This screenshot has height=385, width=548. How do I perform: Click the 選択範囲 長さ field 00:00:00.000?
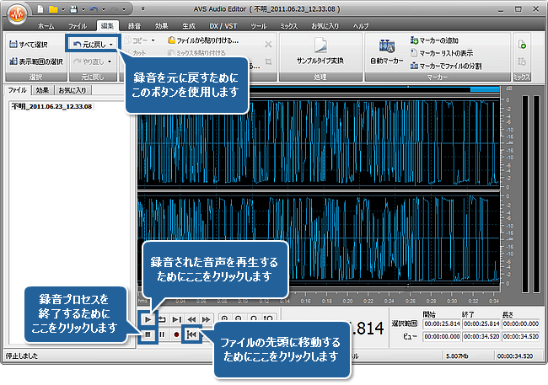click(521, 324)
